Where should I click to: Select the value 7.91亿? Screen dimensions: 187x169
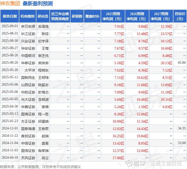tap(119, 26)
